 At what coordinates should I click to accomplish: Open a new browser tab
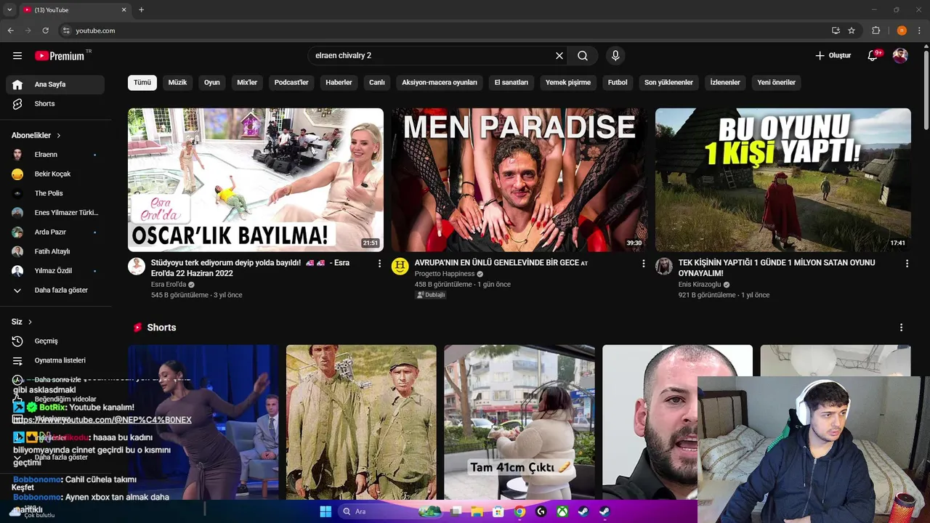(x=141, y=10)
